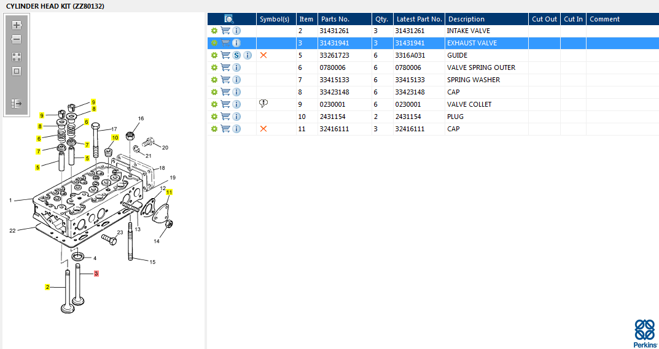Click callout 15 near the stud
659x349 pixels.
pyautogui.click(x=152, y=262)
